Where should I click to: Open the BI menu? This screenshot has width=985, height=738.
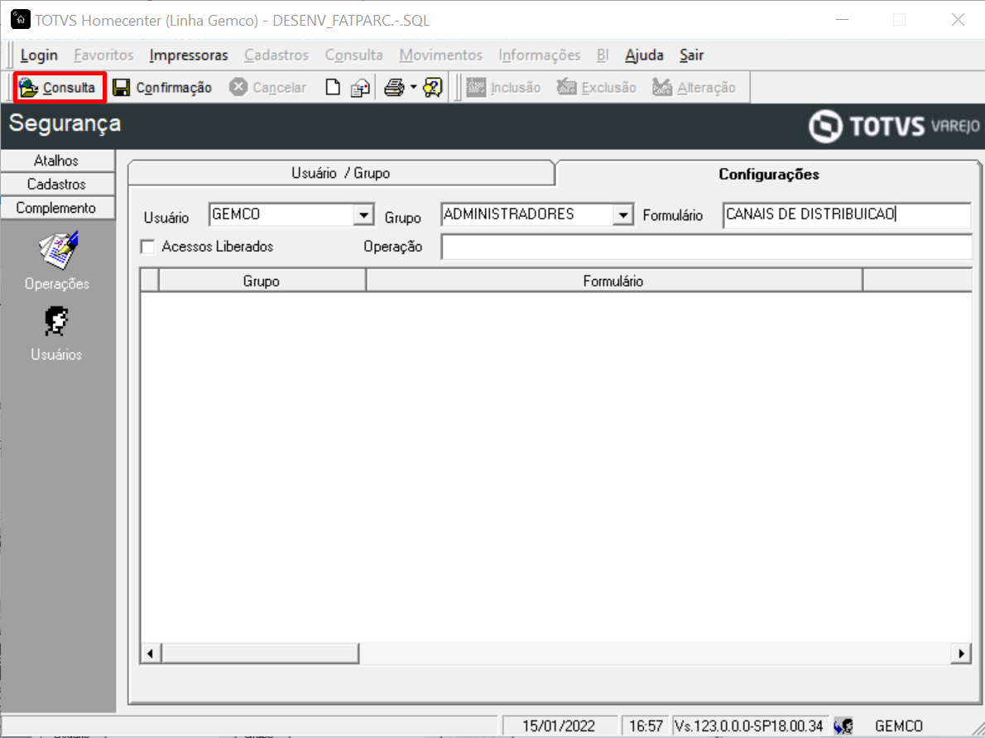pyautogui.click(x=603, y=55)
